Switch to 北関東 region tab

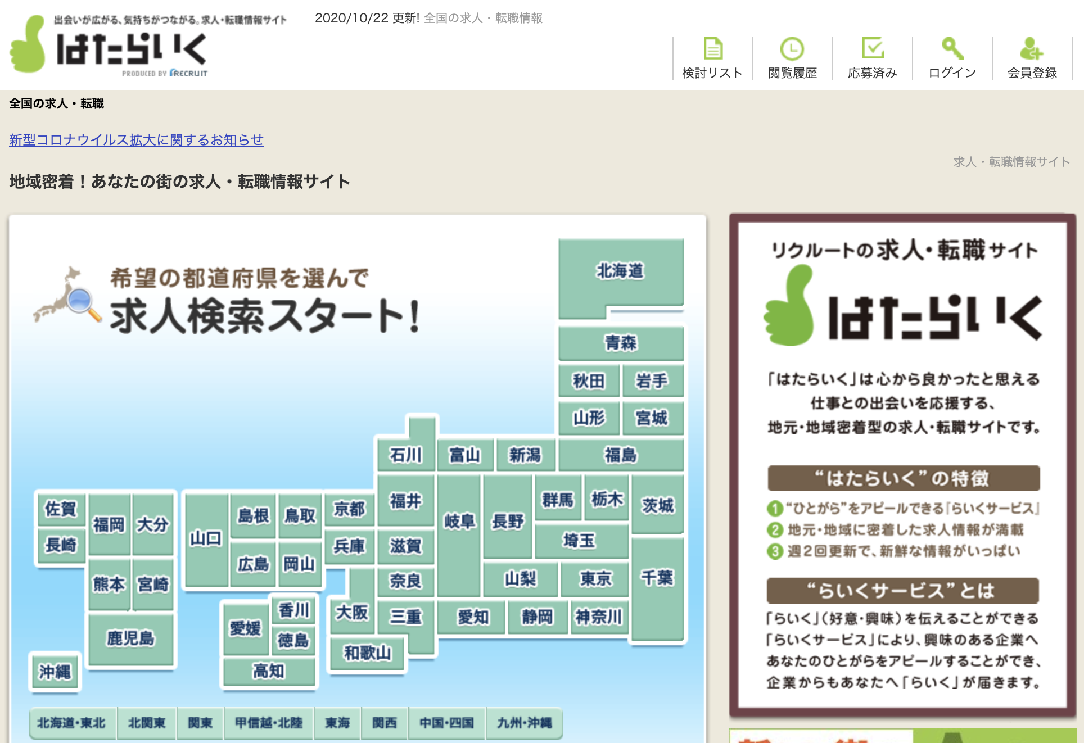pyautogui.click(x=147, y=723)
